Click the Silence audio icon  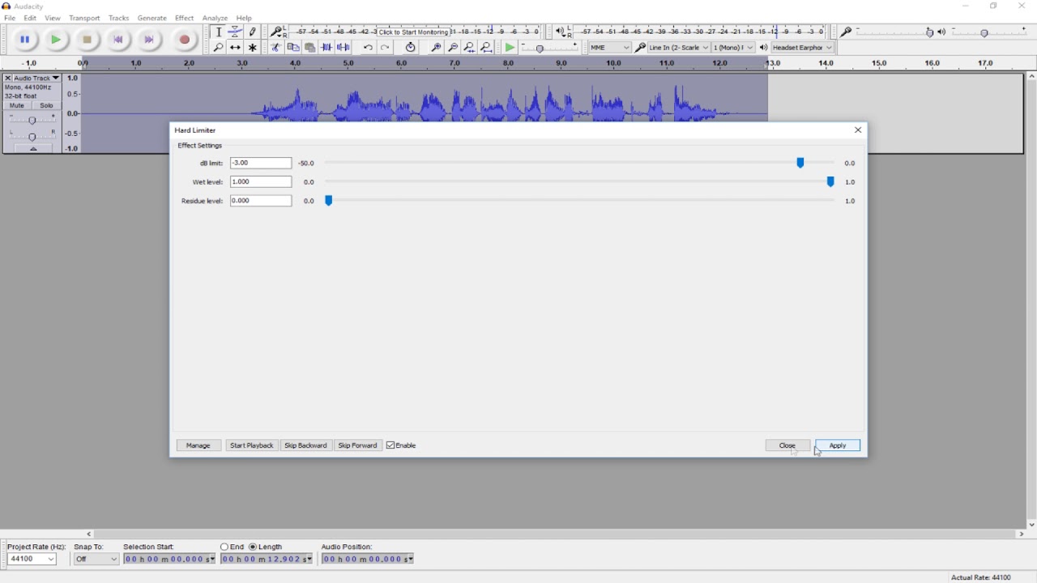click(x=344, y=48)
